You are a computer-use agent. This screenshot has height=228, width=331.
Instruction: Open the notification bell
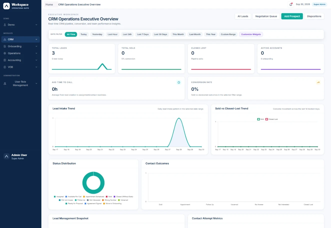(x=291, y=5)
